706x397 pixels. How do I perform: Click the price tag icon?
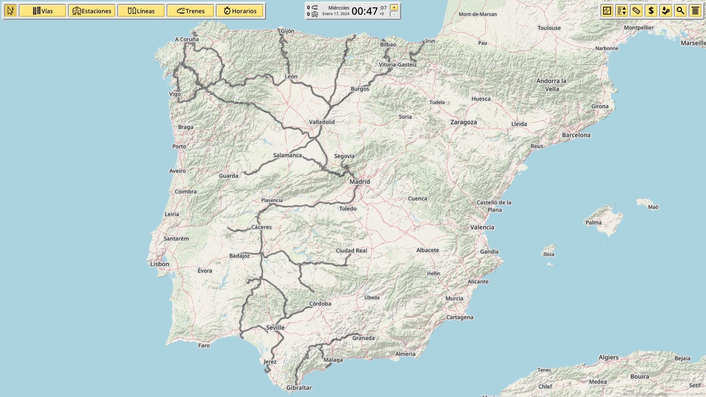[x=637, y=11]
